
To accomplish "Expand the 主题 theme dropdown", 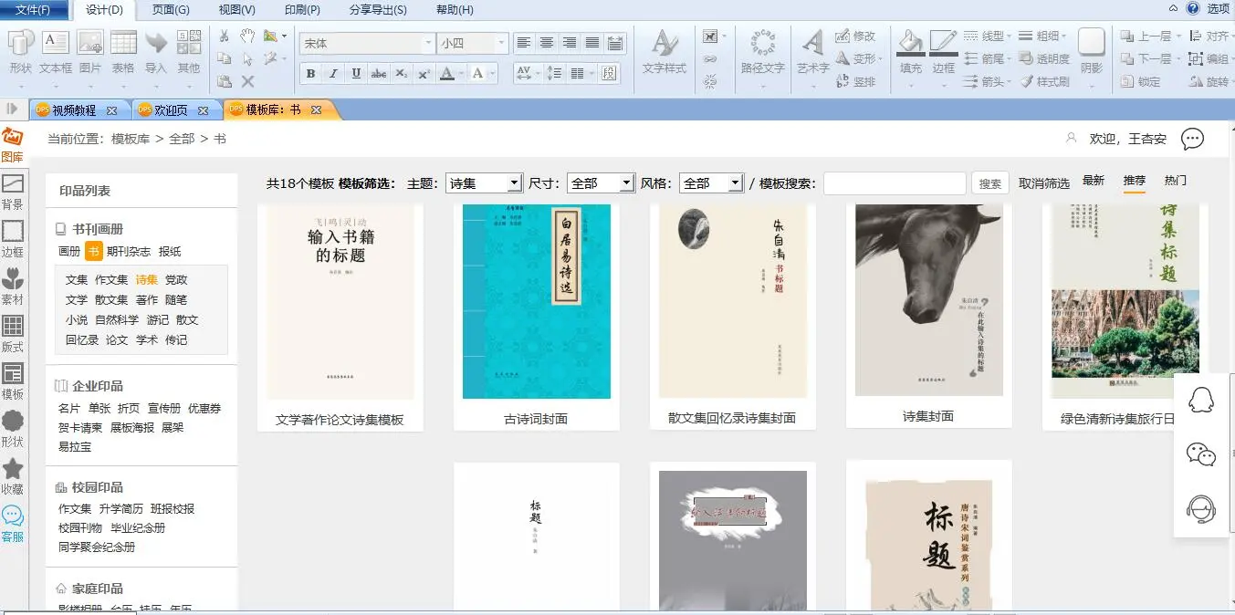I will point(514,183).
